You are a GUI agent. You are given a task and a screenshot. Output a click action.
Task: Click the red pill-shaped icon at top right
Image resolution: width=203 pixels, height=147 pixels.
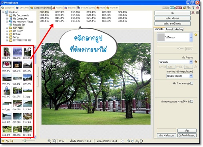coord(179,8)
